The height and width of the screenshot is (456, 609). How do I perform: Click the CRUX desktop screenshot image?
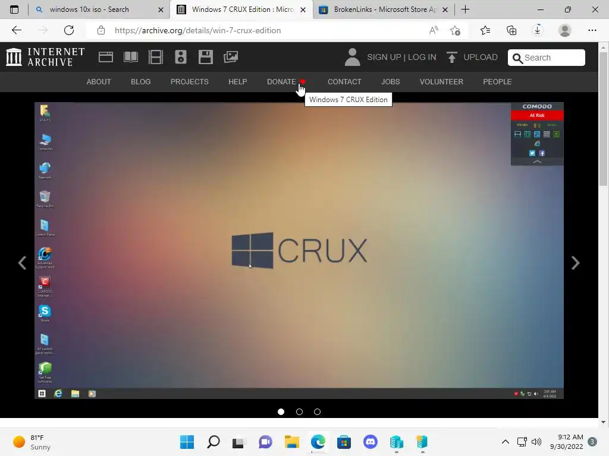299,251
